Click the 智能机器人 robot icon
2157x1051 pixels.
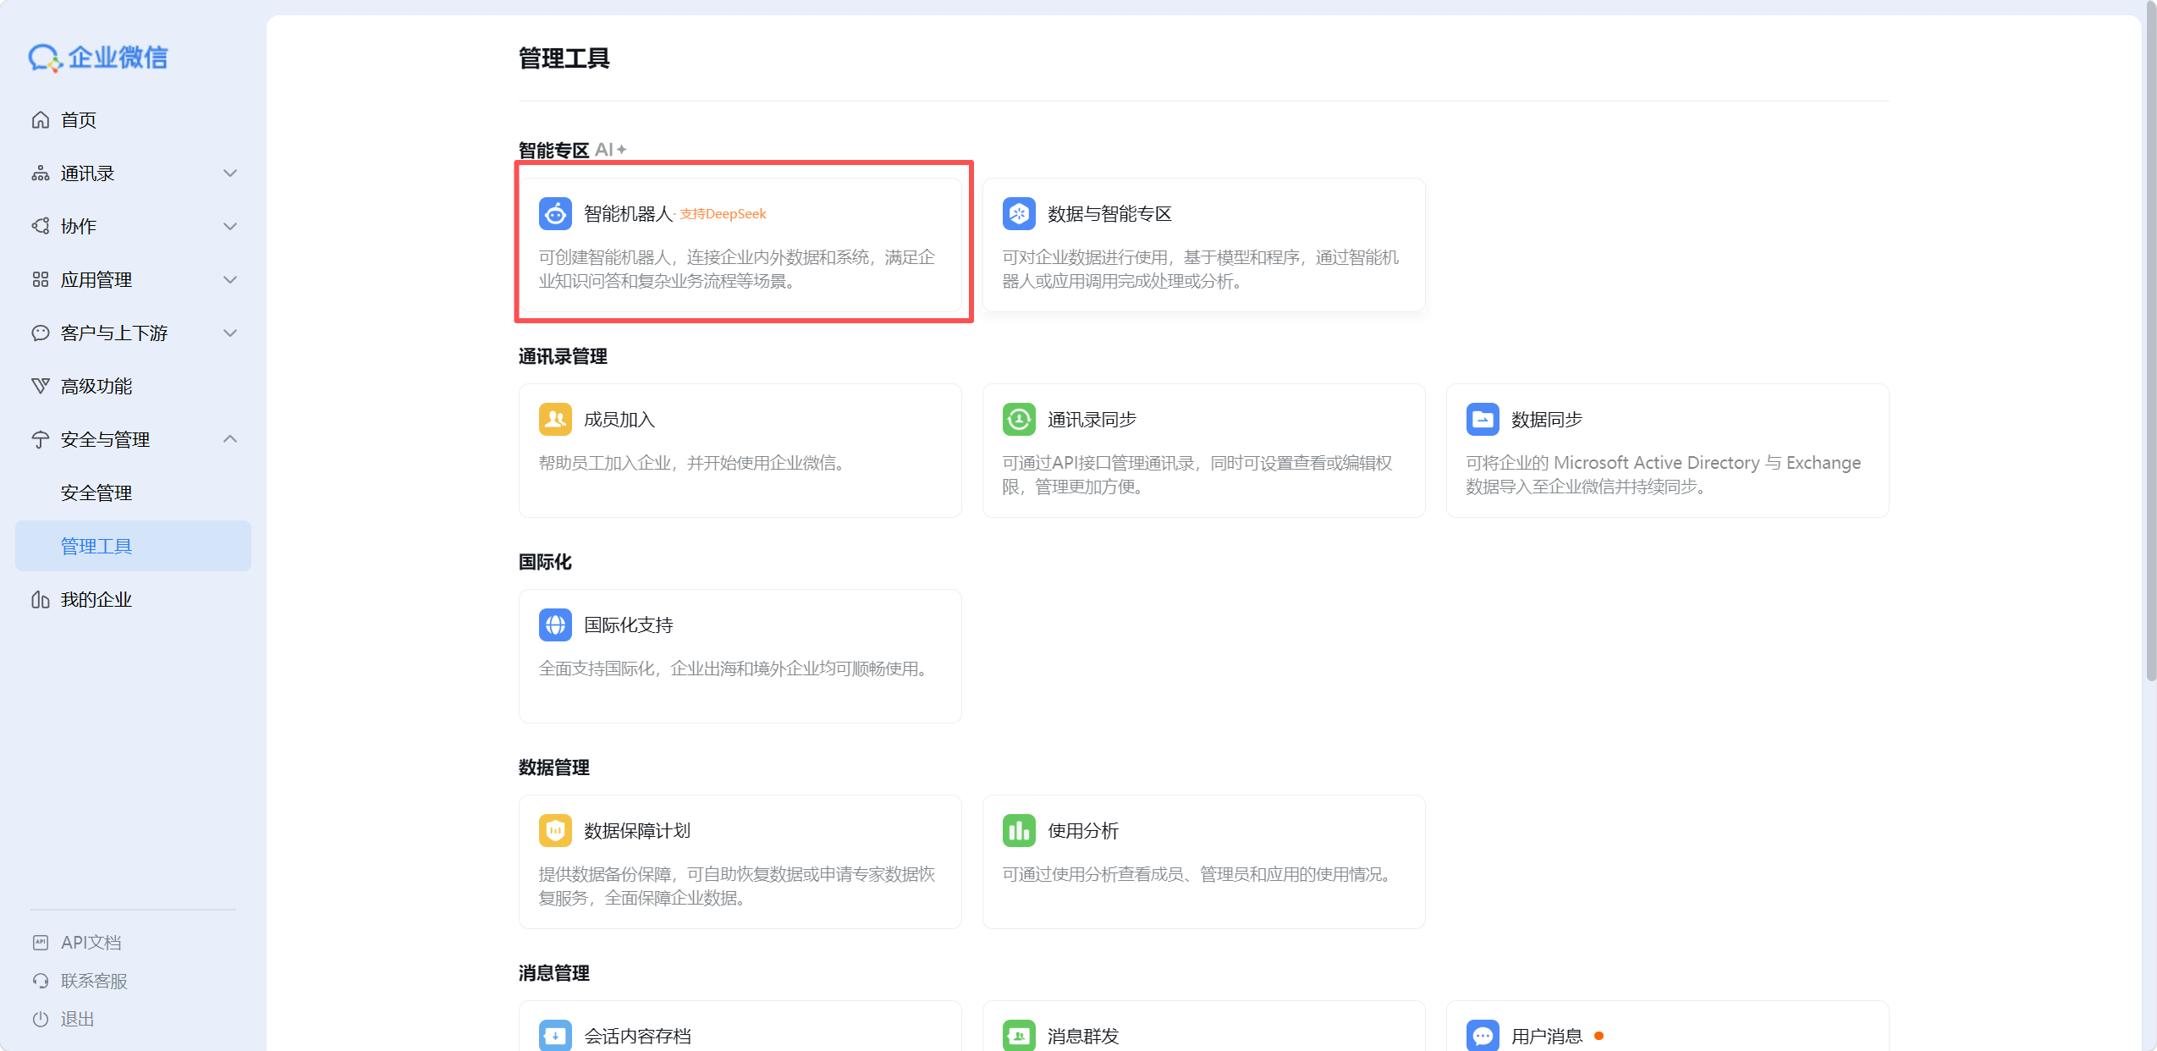555,214
